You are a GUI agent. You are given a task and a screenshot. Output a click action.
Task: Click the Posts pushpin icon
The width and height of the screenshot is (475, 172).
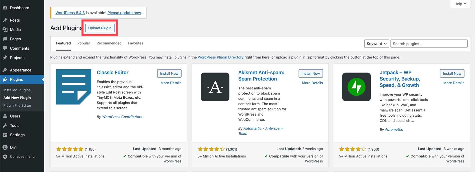(x=5, y=20)
